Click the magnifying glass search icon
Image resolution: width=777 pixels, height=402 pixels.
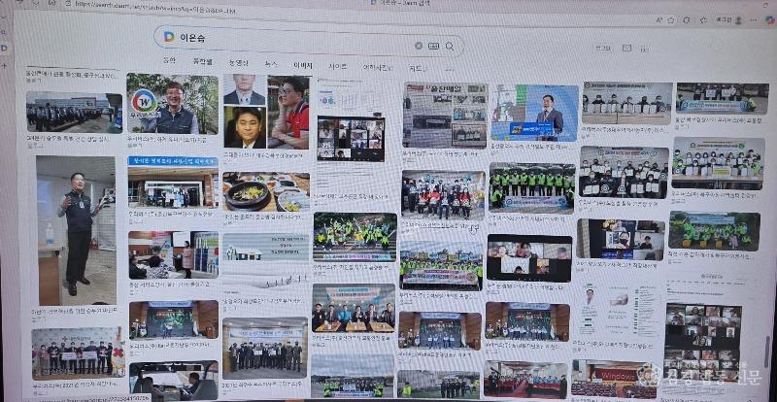450,46
